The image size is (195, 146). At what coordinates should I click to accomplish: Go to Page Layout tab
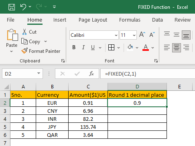[93, 20]
